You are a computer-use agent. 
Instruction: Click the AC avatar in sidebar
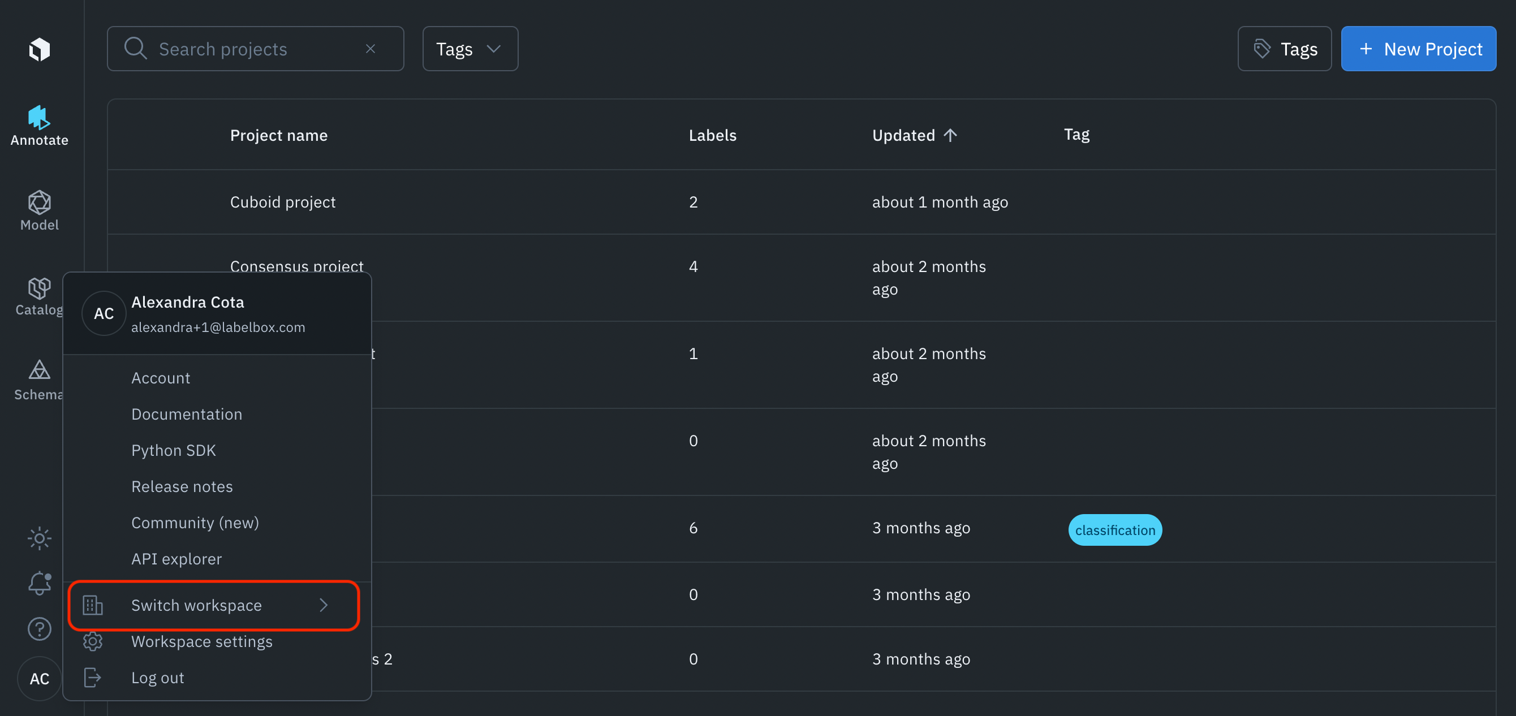(40, 678)
